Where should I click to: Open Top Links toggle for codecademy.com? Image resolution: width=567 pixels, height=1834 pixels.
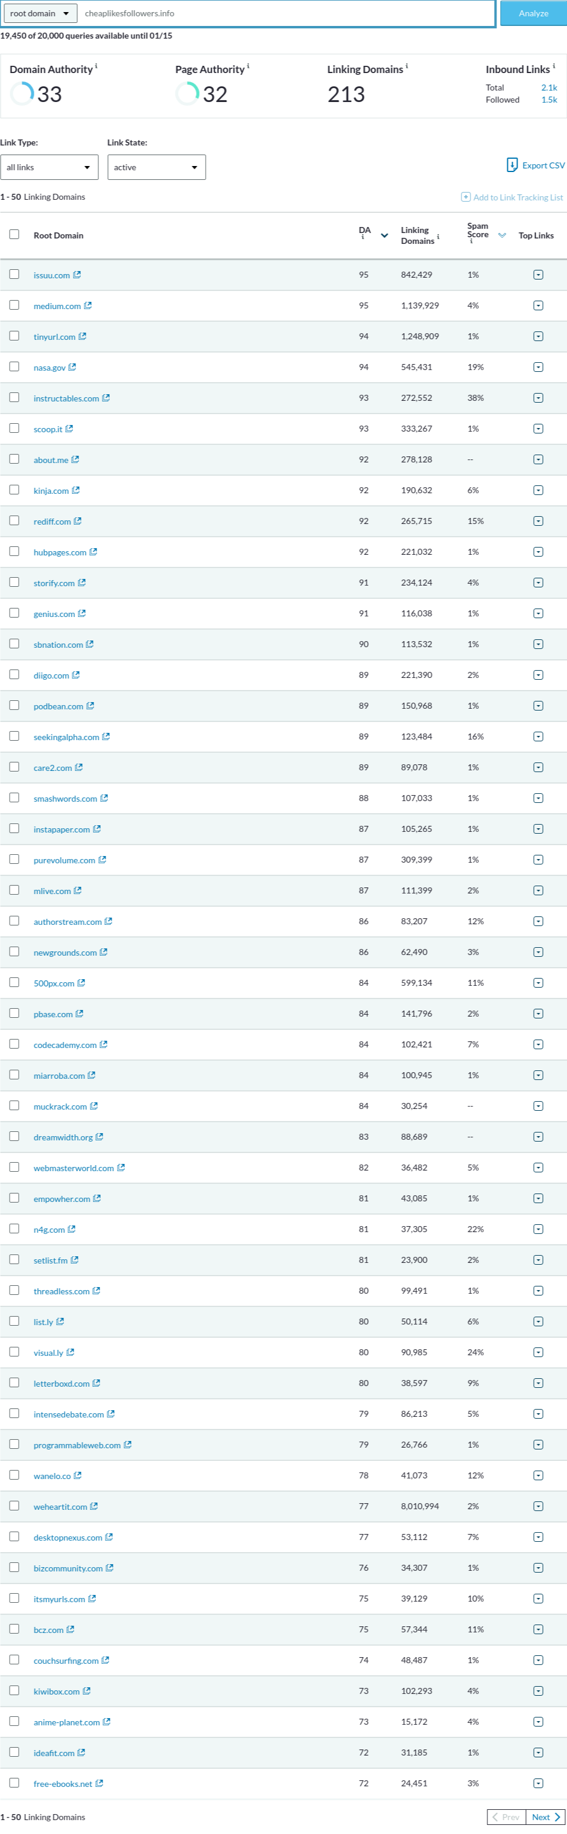538,1044
